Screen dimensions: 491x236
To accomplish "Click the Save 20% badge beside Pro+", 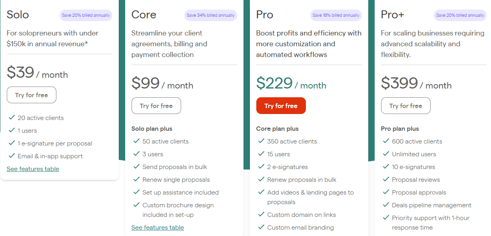I will pyautogui.click(x=460, y=15).
